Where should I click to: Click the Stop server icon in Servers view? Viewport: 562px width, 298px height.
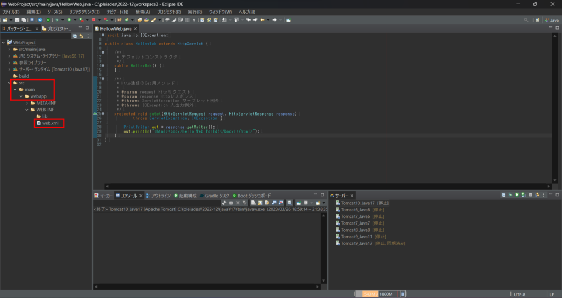point(531,195)
